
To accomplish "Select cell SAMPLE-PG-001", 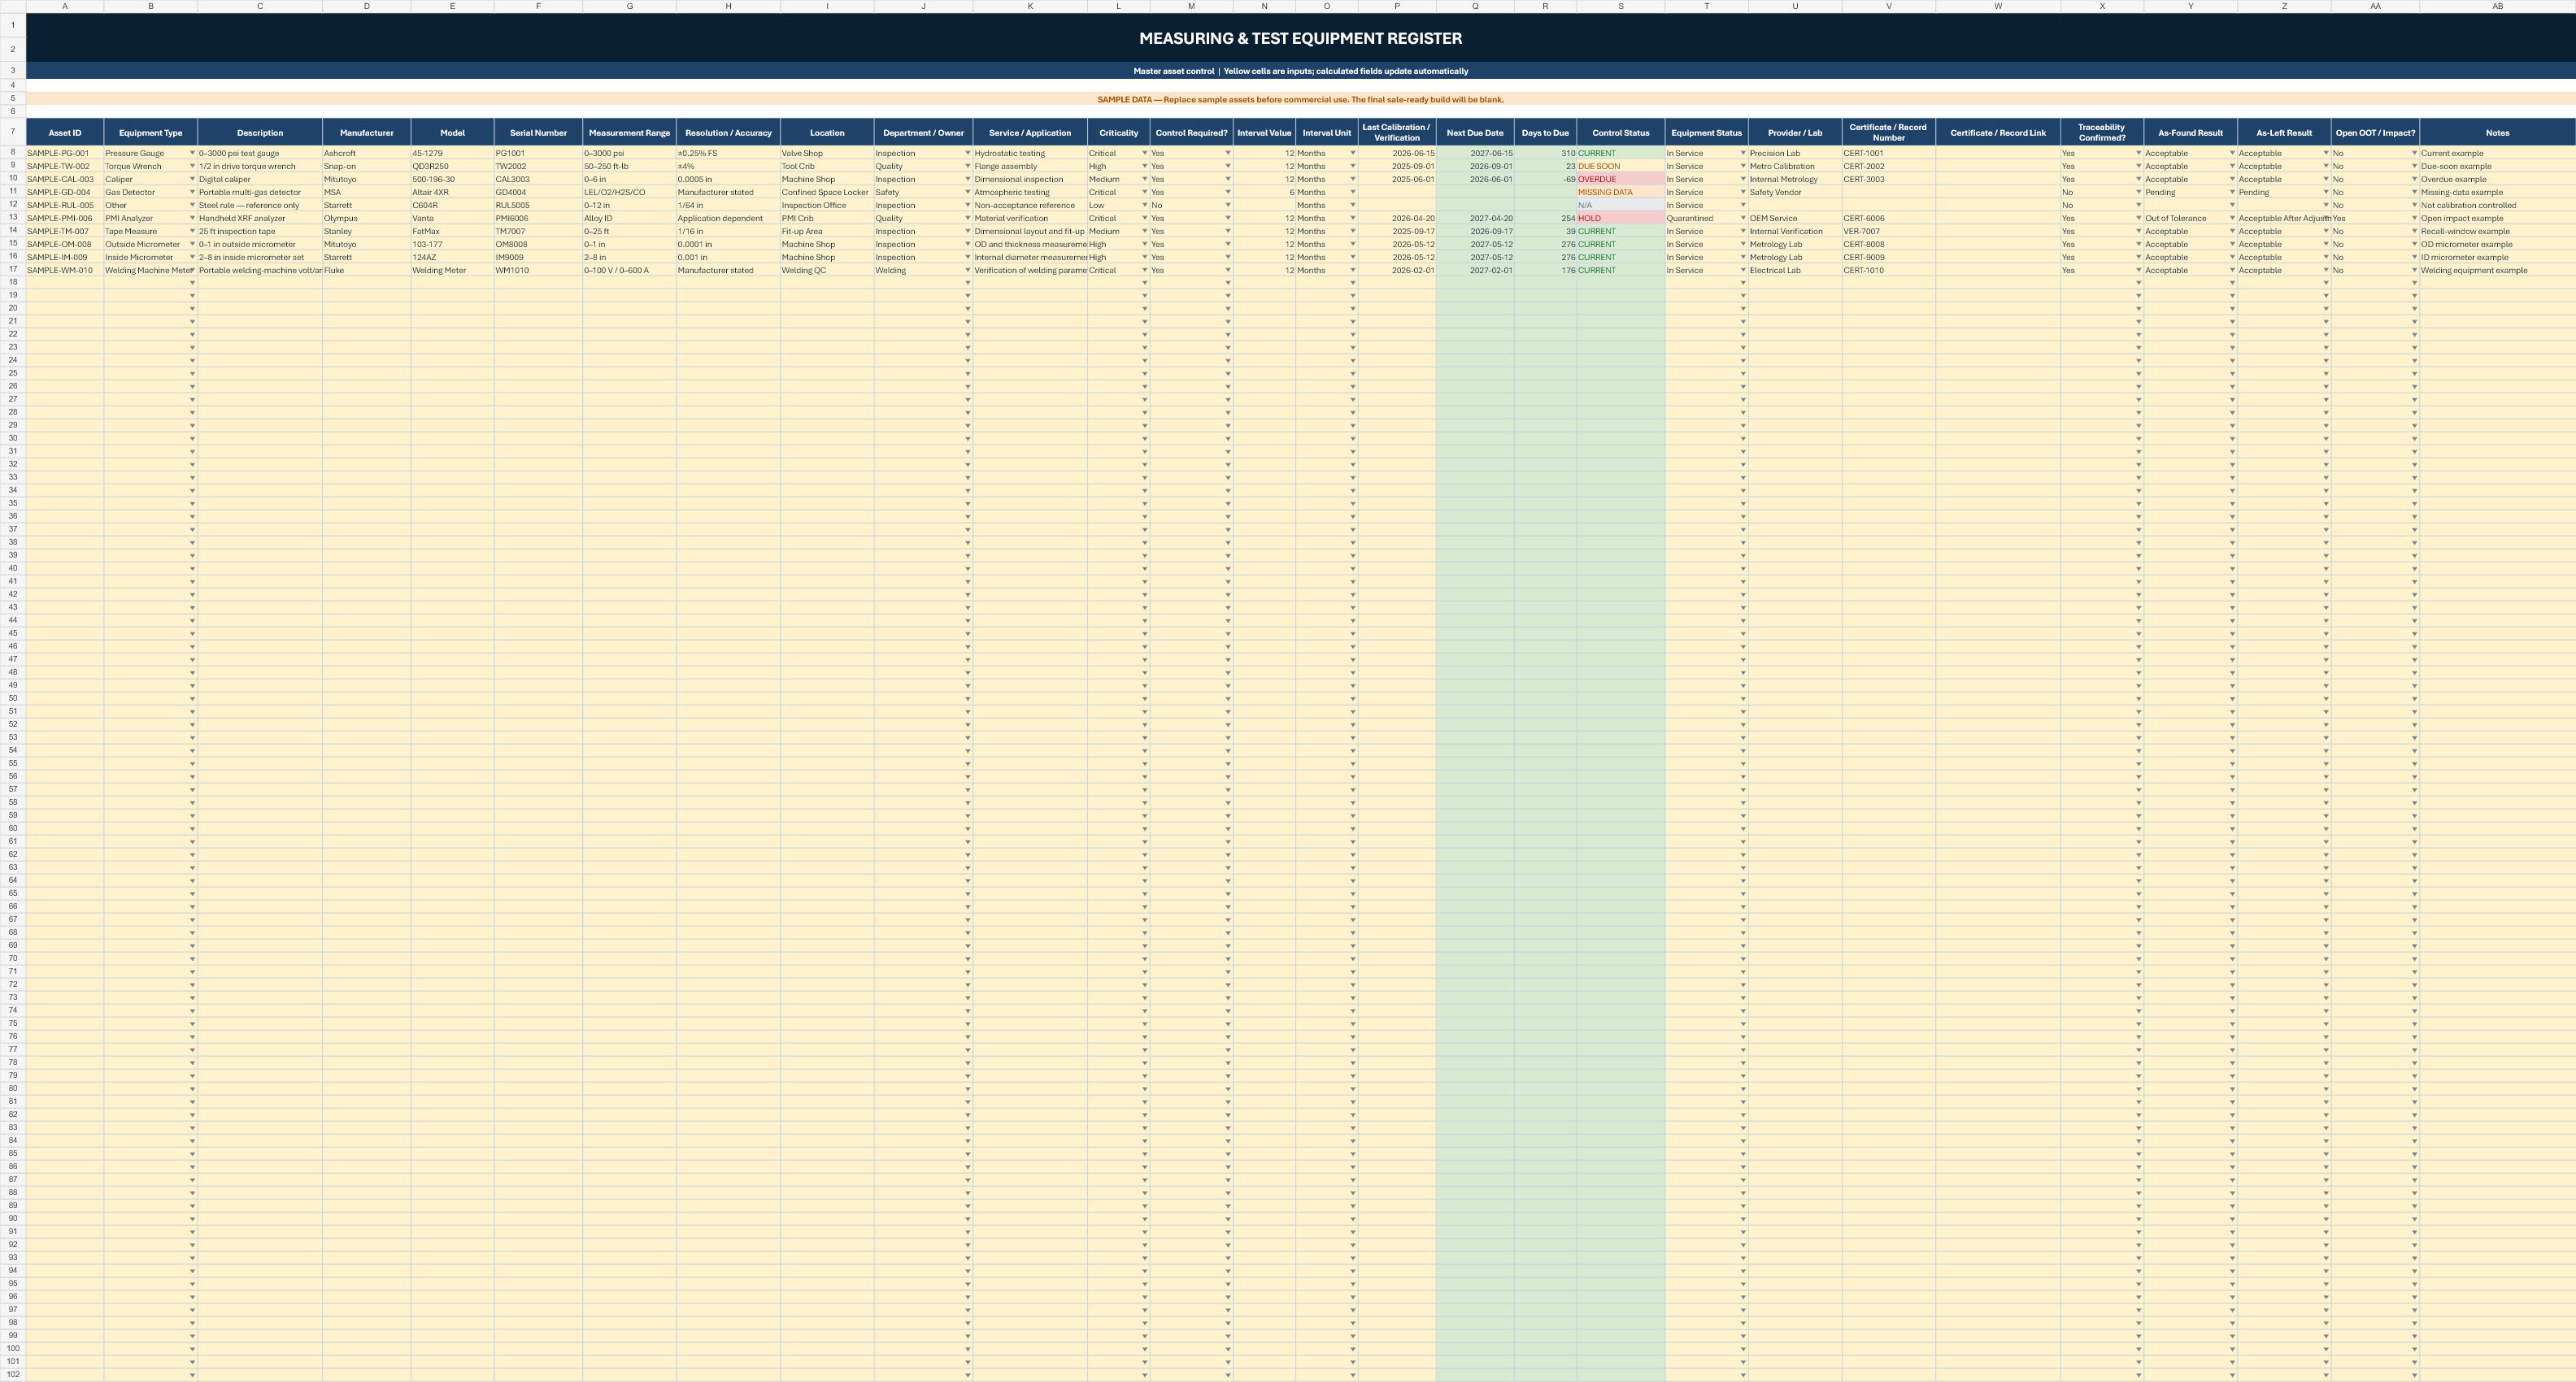I will (65, 154).
